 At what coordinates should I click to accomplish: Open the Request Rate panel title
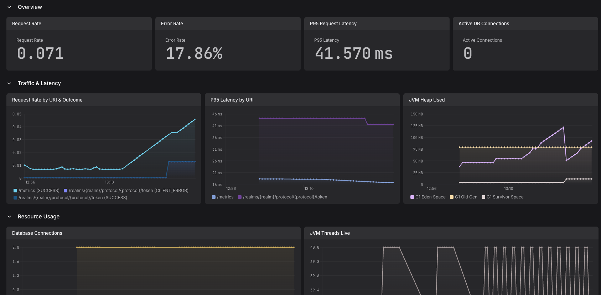point(27,24)
